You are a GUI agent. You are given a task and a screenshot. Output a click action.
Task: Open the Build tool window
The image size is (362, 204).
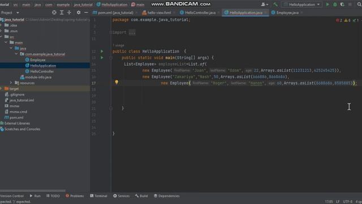pyautogui.click(x=141, y=196)
